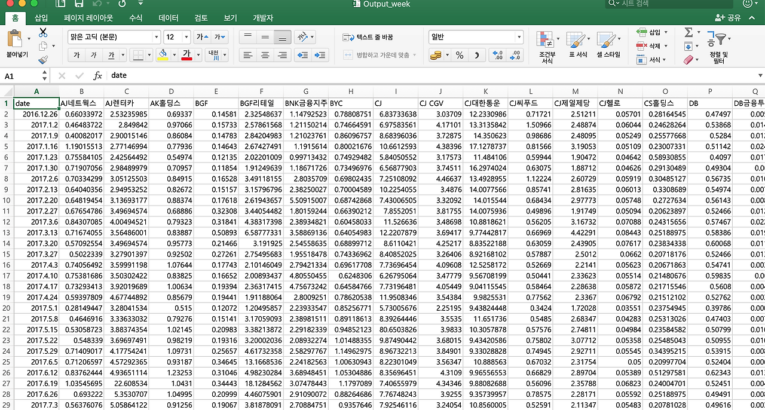765x410 pixels.
Task: Click the AutoSum sigma icon
Action: tap(688, 32)
